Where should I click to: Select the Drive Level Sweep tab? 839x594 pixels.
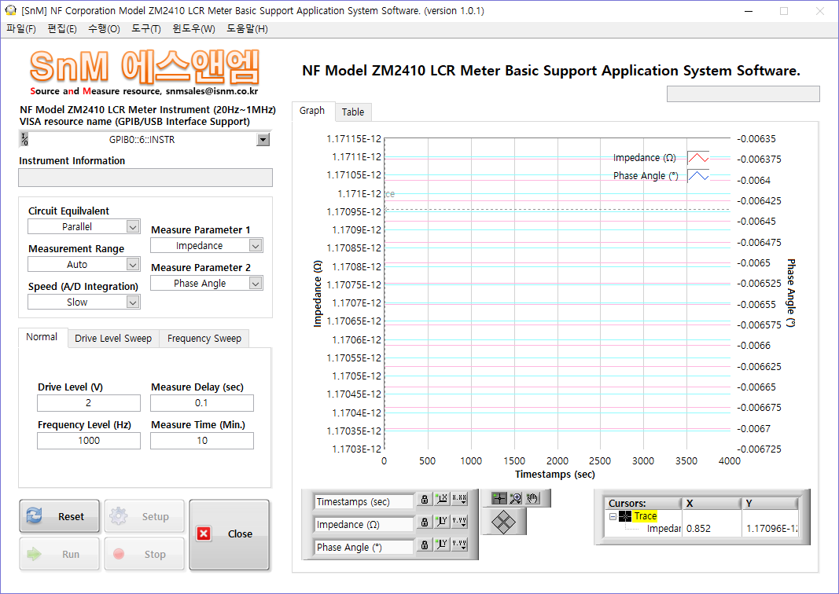(113, 339)
